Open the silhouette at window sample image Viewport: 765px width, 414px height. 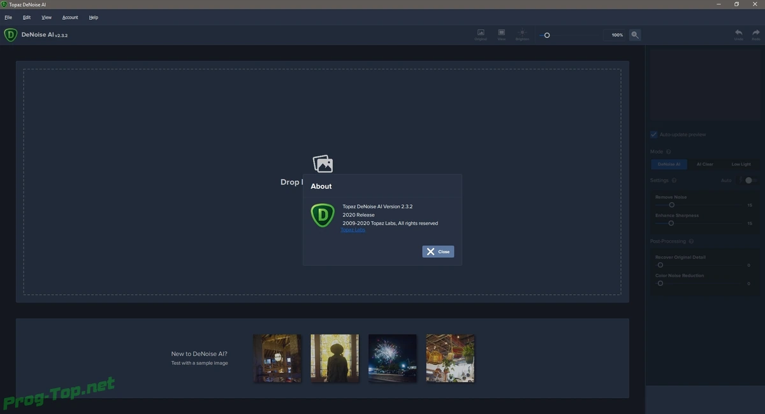coord(335,358)
